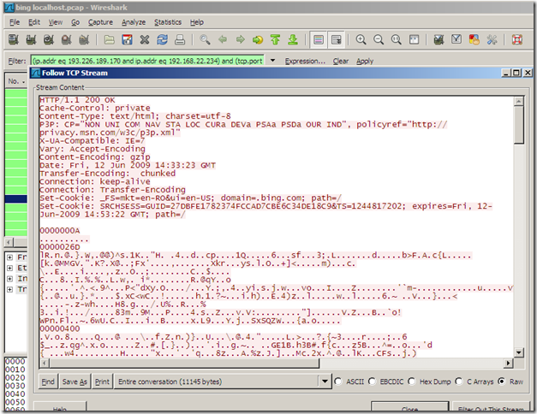Toggle auto scroll in live capture icon
Image resolution: width=537 pixels, height=414 pixels.
pyautogui.click(x=337, y=39)
